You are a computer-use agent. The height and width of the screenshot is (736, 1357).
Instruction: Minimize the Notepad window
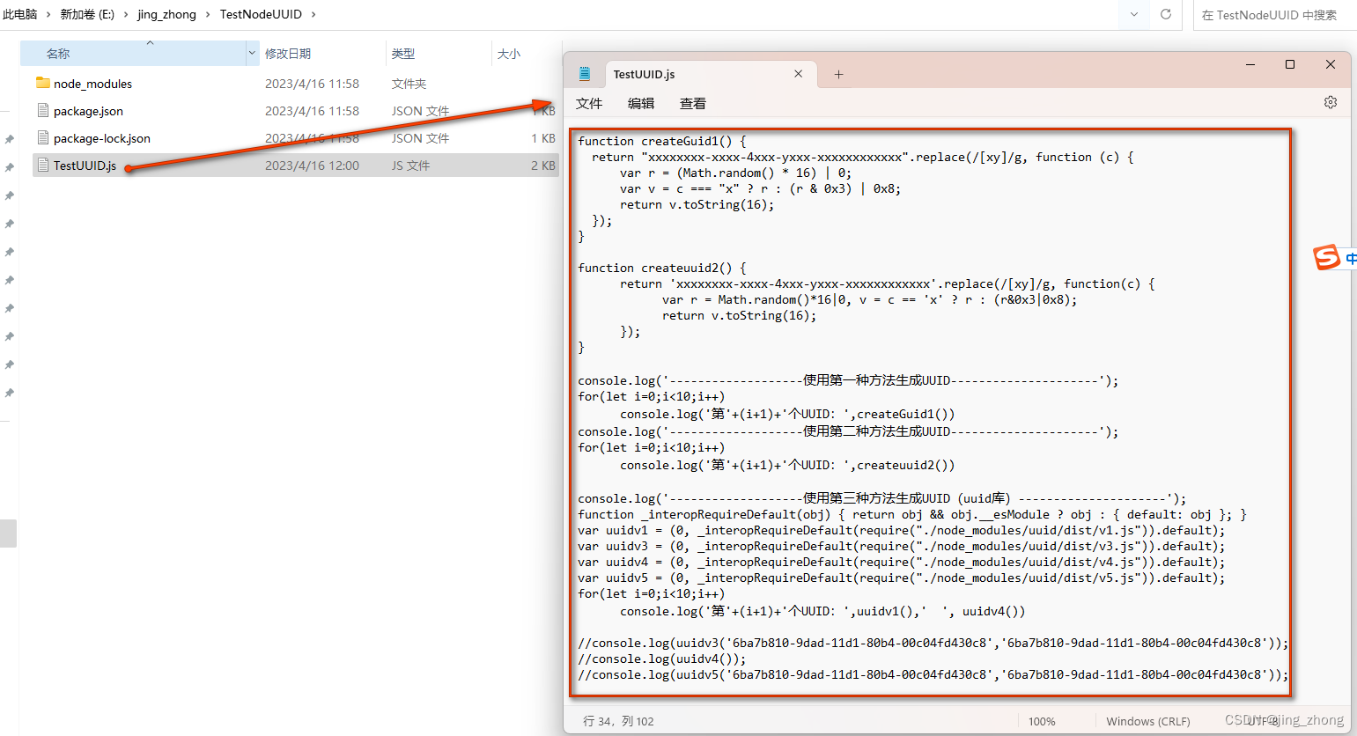pyautogui.click(x=1250, y=64)
